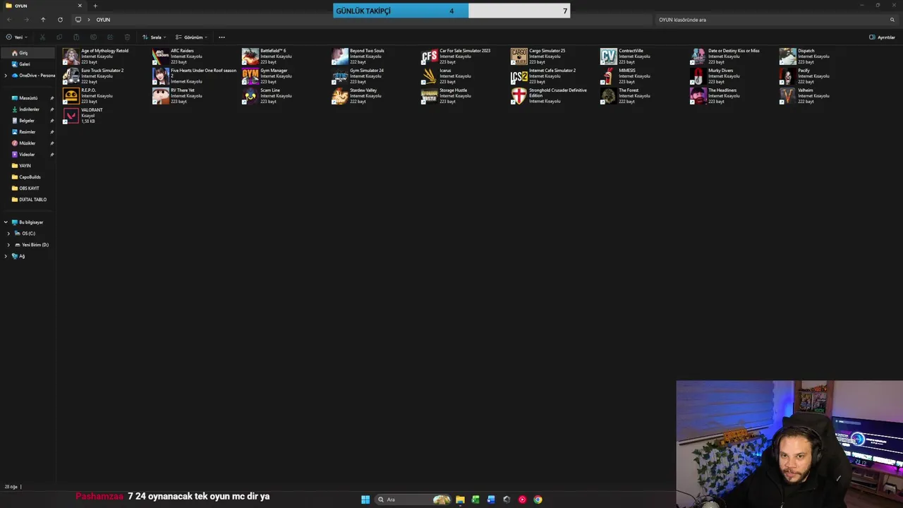903x508 pixels.
Task: Open Müzikler quick access folder
Action: click(x=28, y=143)
